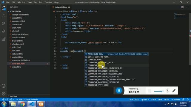
Task: Change line ending via CRLF status item
Action: coord(160,100)
